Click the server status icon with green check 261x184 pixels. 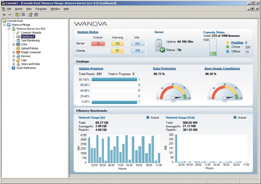159,45
